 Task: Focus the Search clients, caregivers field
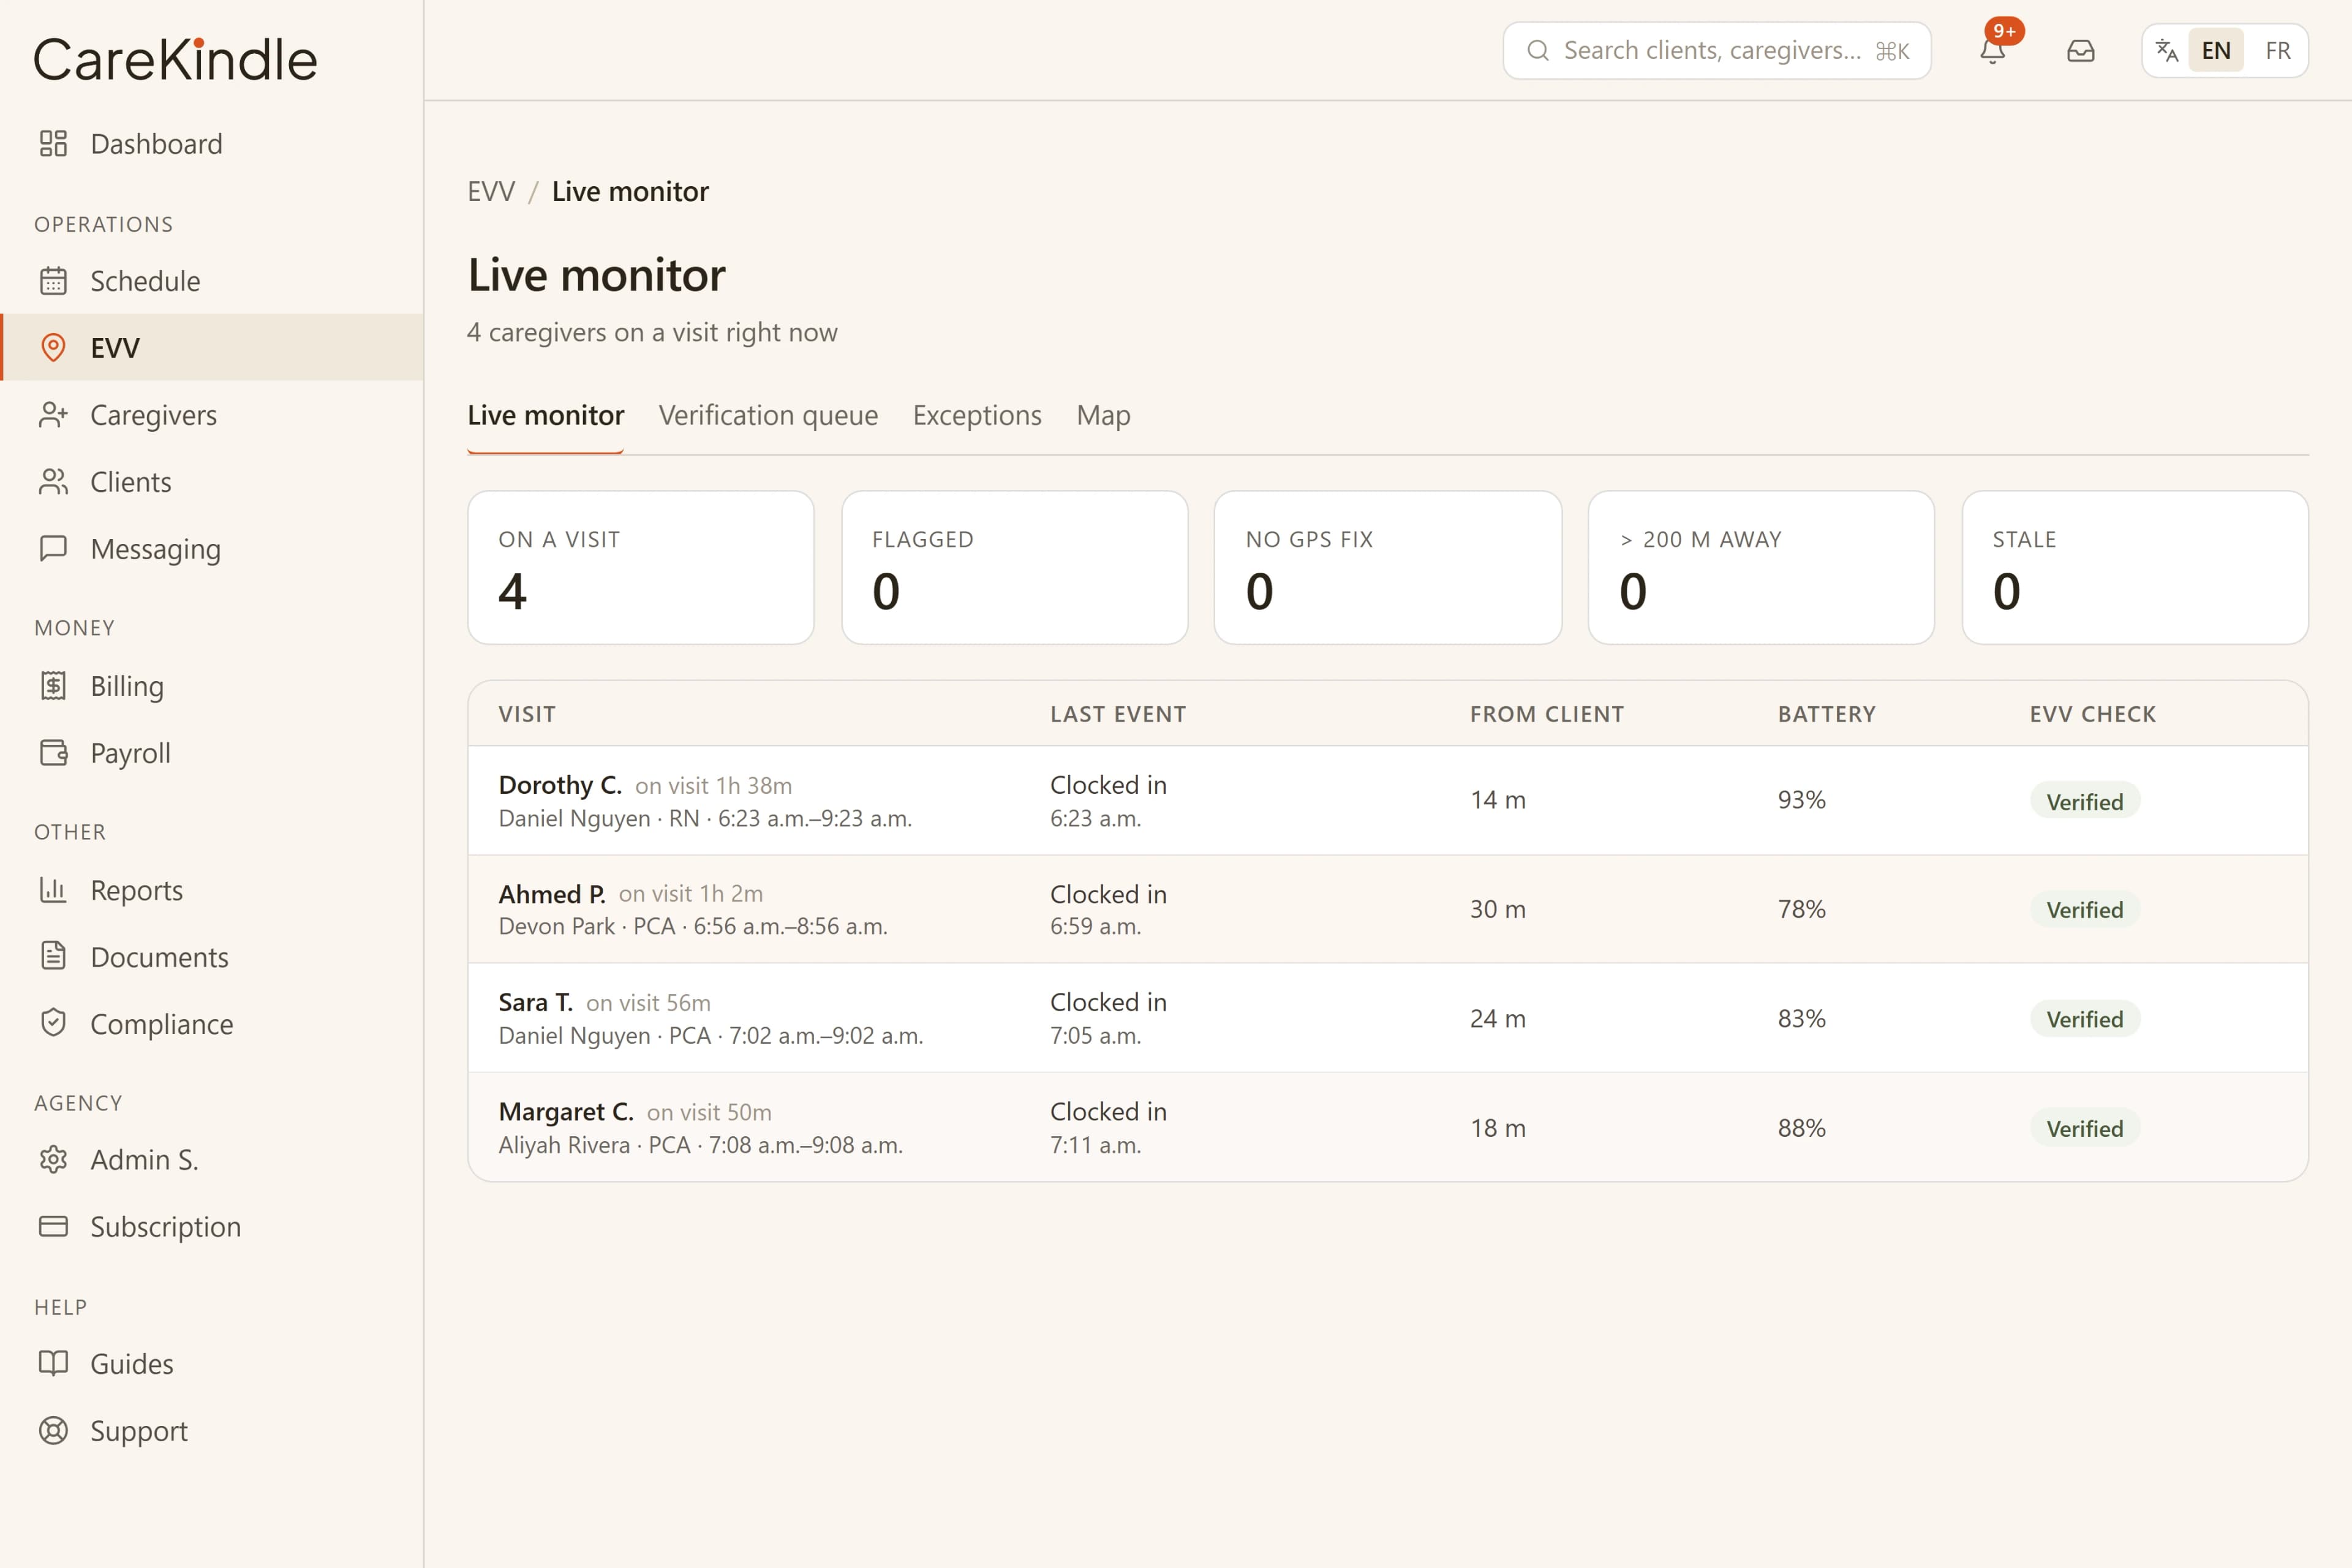pos(1716,50)
